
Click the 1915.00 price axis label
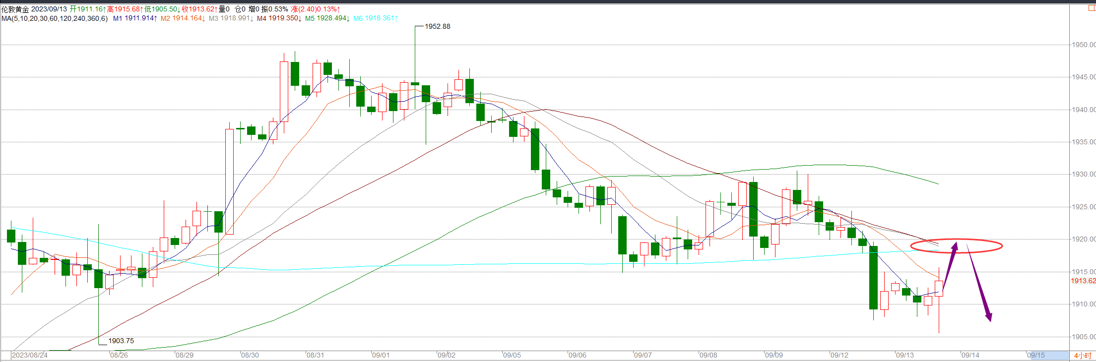[1084, 272]
